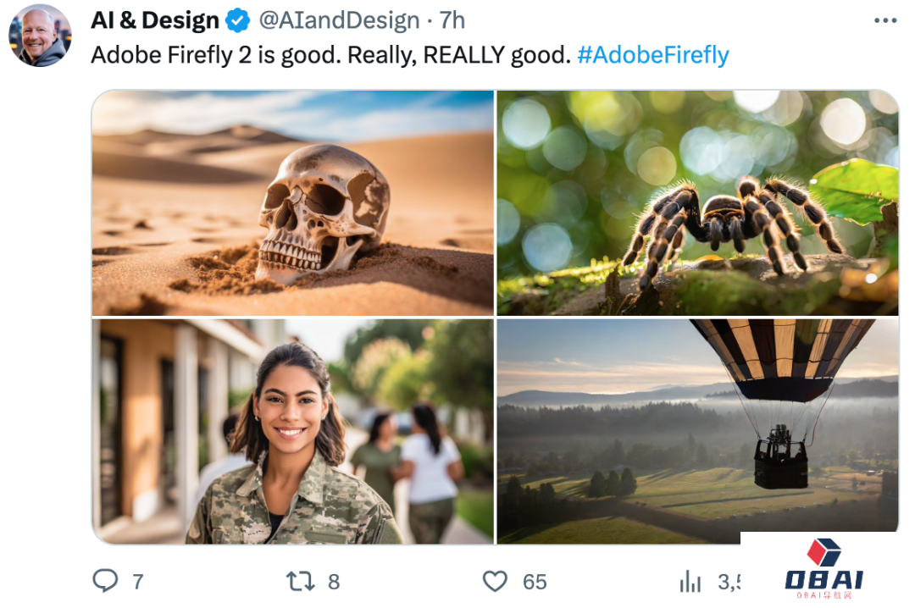Click the reply count 7
915x608 pixels.
pos(138,582)
